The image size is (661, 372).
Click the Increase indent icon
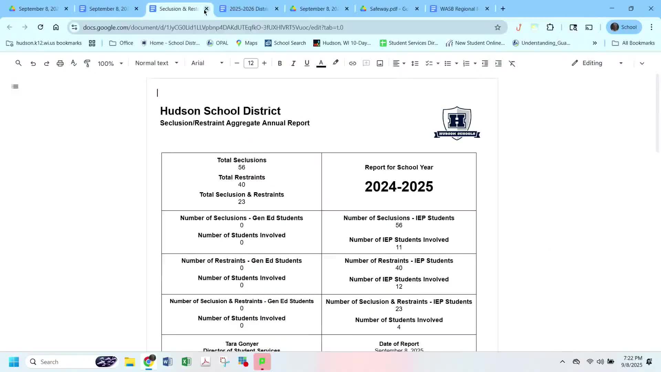[498, 63]
